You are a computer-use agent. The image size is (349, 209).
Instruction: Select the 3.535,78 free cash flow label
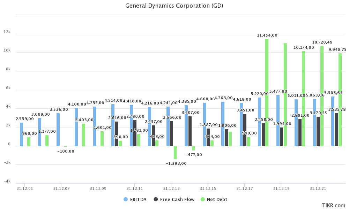point(337,109)
